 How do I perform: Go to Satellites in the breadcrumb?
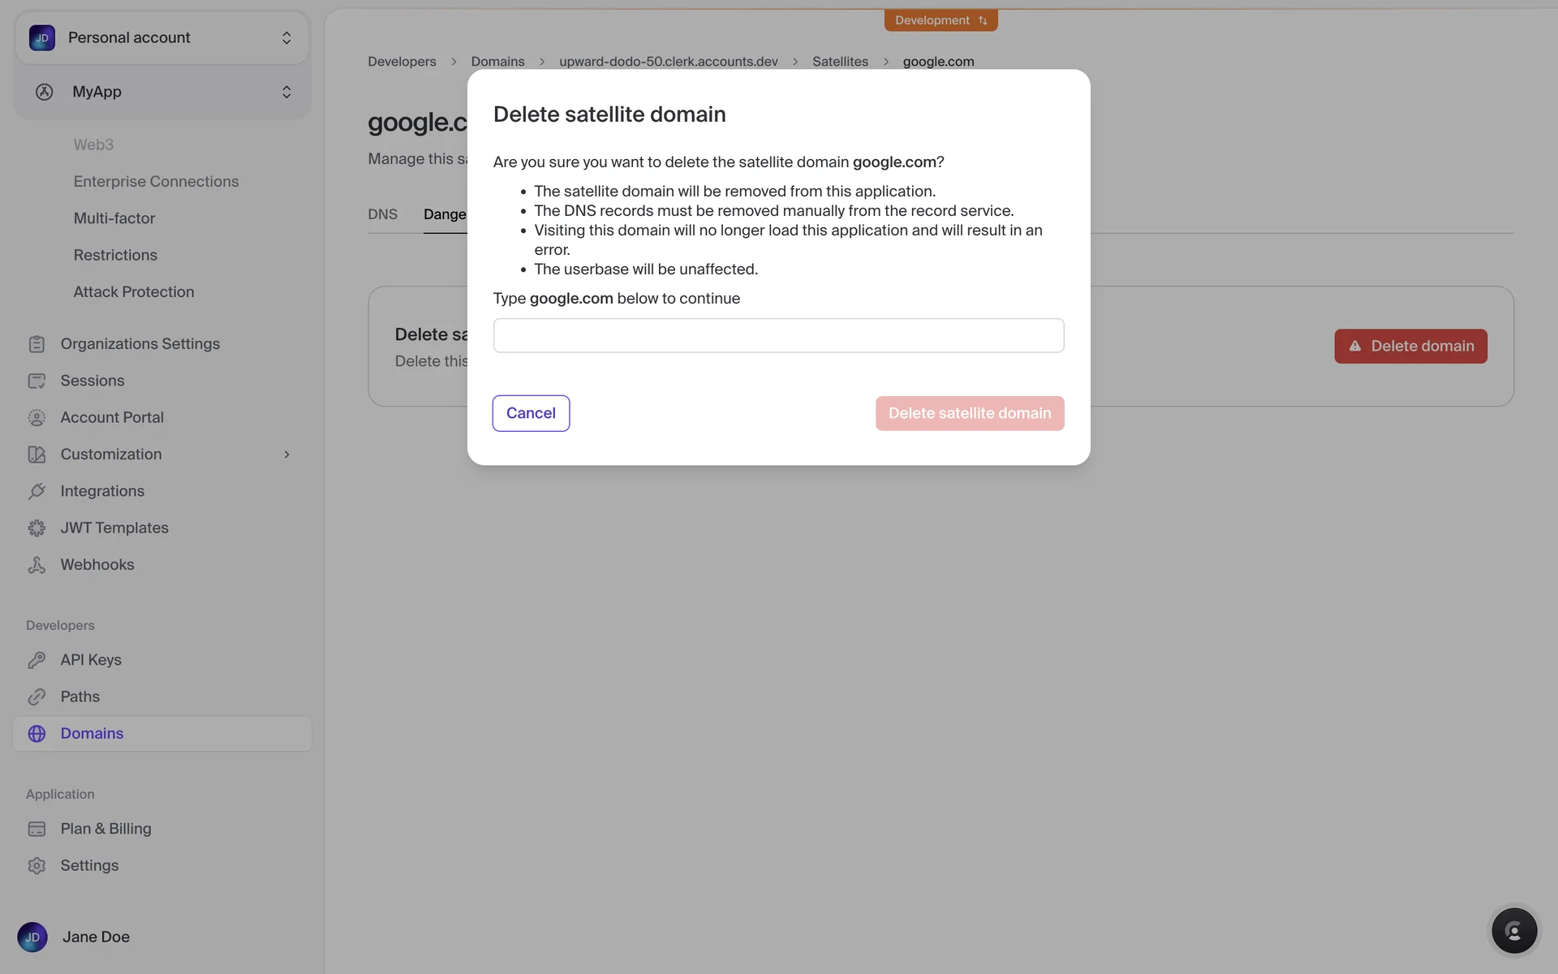(840, 62)
